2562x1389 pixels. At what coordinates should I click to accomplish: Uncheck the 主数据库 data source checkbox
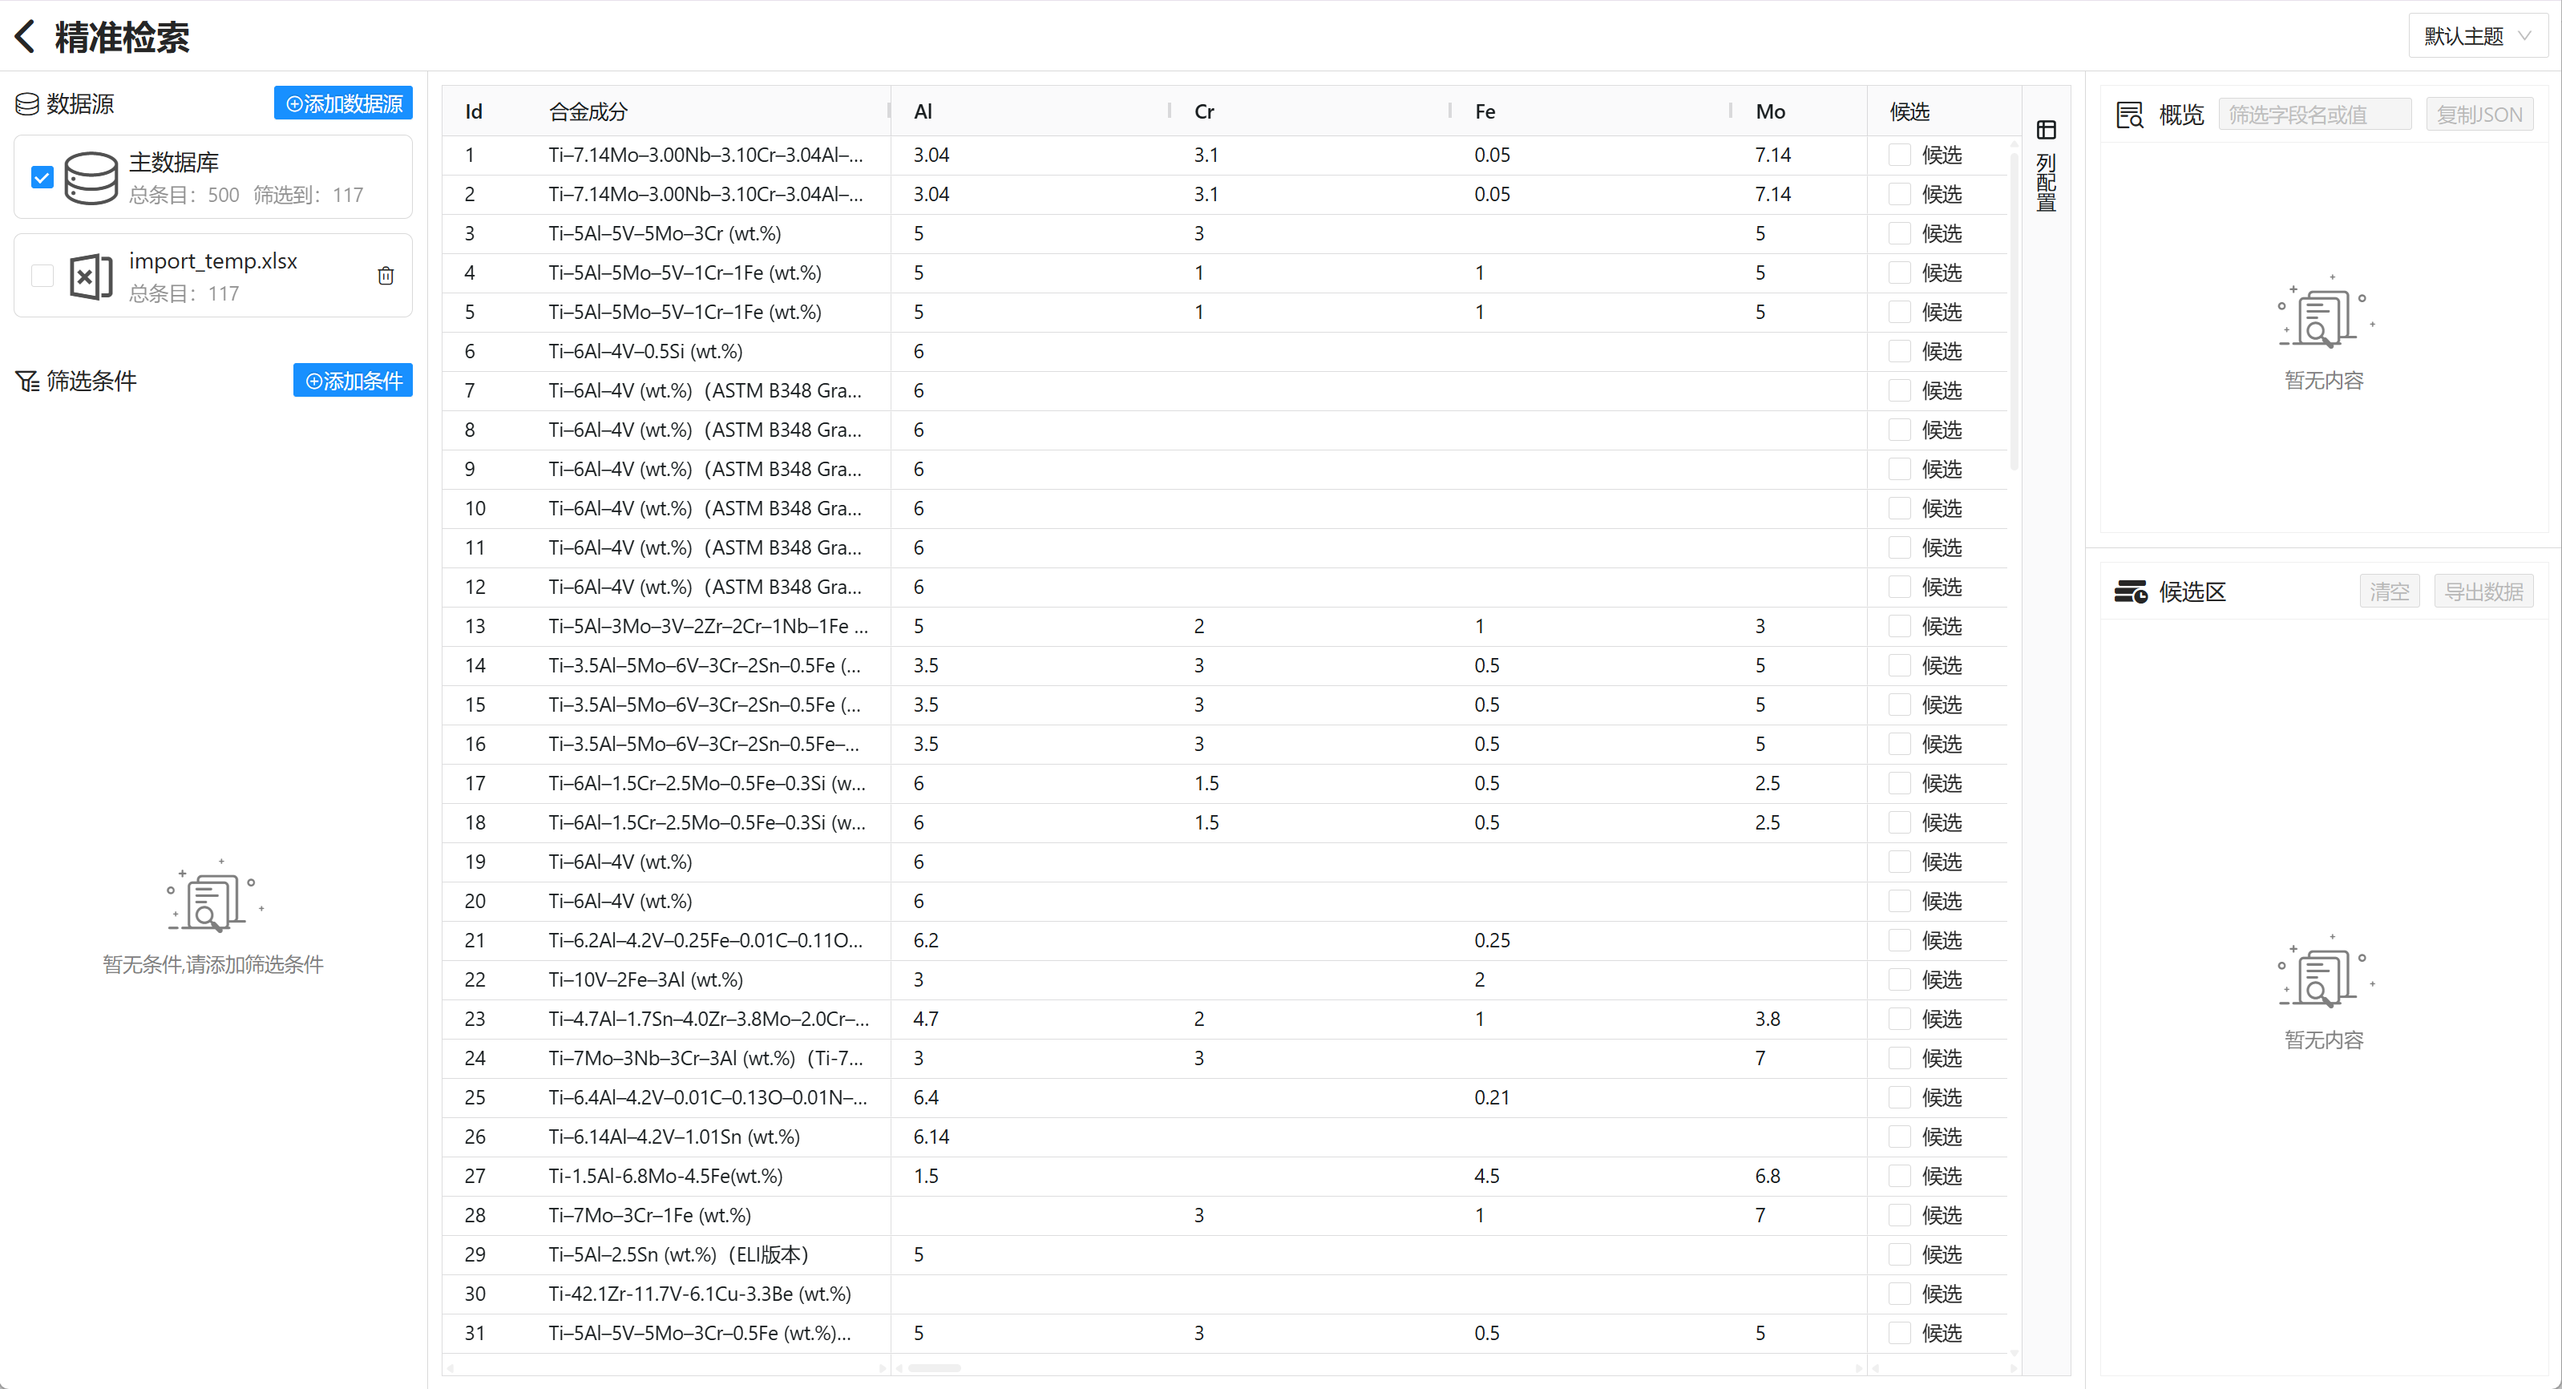coord(42,178)
